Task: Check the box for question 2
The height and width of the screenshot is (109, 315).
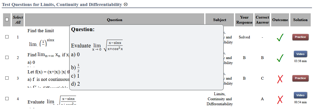Action: (7, 58)
